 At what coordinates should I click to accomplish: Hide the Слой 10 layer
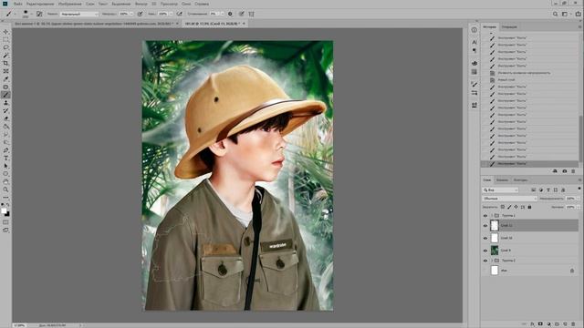(x=485, y=238)
